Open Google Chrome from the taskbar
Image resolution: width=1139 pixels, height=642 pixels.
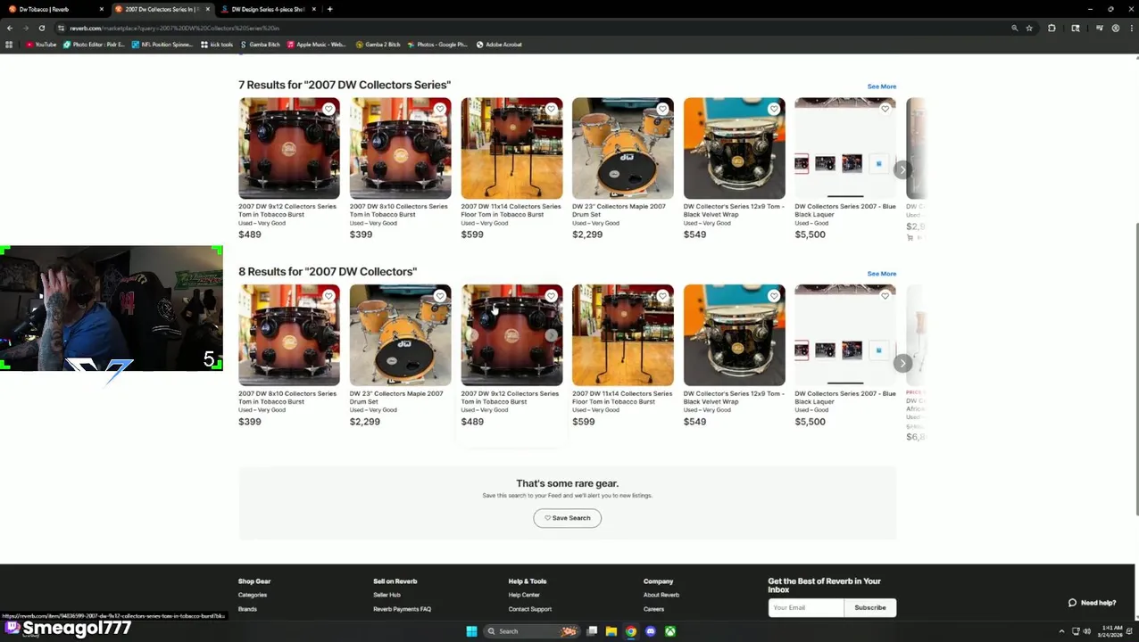click(x=630, y=631)
